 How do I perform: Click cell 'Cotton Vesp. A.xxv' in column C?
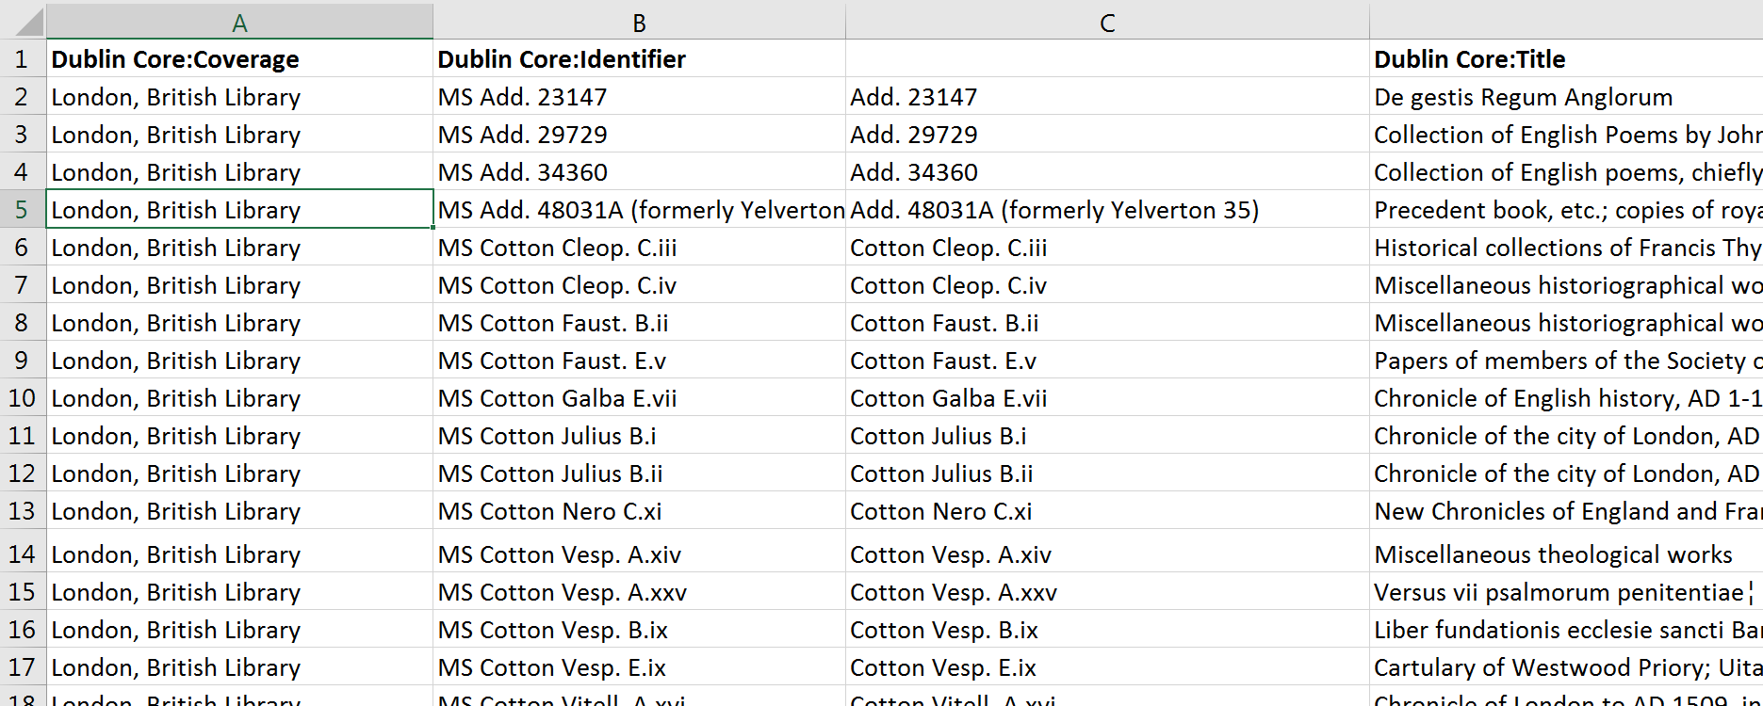click(1107, 592)
